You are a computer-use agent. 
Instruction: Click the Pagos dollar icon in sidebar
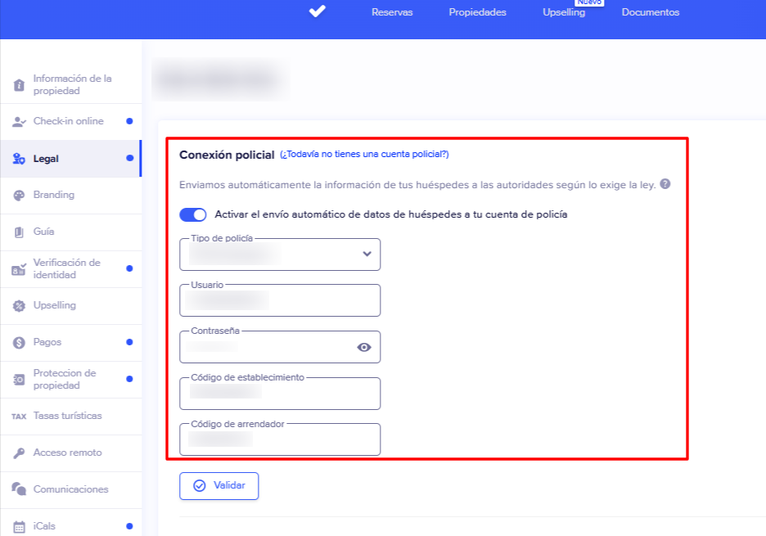[x=19, y=342]
